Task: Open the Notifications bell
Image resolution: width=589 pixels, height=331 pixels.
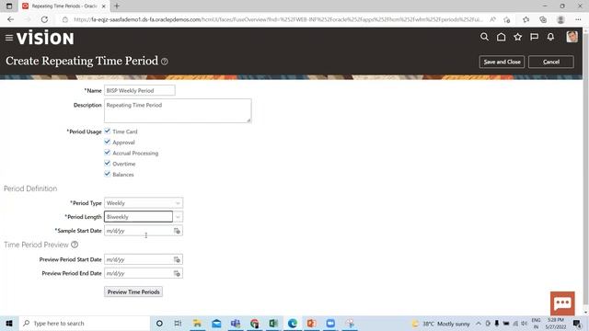Action: (550, 37)
